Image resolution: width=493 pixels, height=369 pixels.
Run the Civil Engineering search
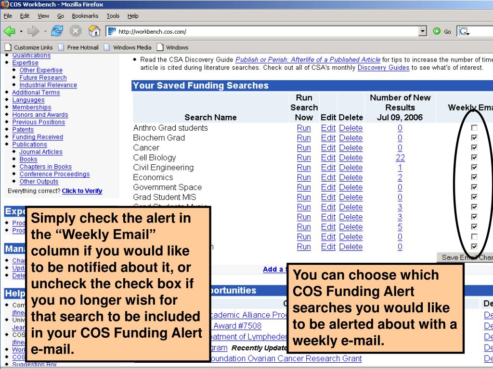(304, 168)
